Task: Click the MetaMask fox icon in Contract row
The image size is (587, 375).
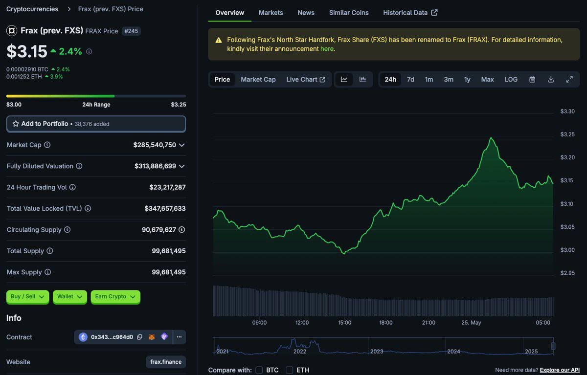Action: (152, 337)
